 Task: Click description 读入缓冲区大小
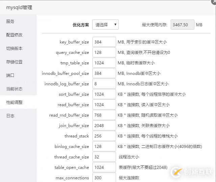pyautogui.click(x=155, y=105)
